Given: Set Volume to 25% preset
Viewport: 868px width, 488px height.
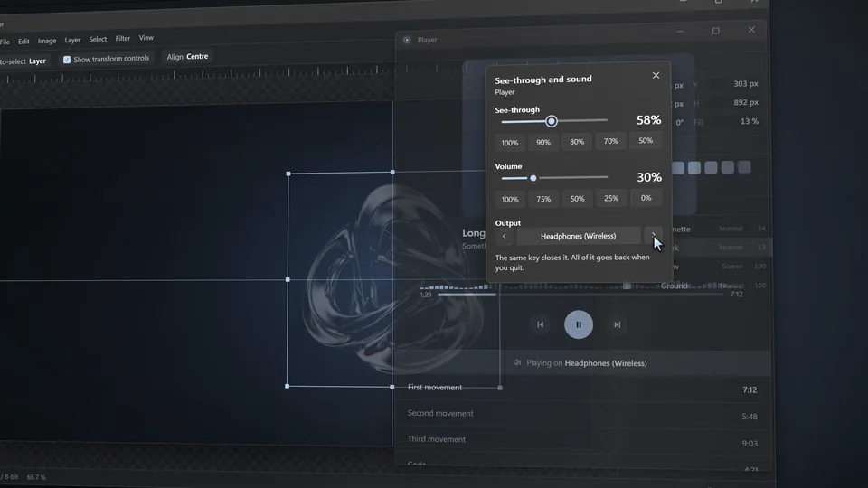Looking at the screenshot, I should pyautogui.click(x=611, y=198).
